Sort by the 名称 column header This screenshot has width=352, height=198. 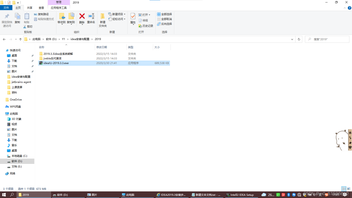[x=66, y=47]
